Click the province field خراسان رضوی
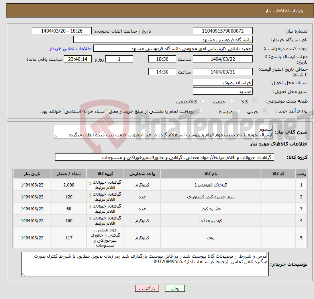The image size is (314, 299). tap(222, 82)
